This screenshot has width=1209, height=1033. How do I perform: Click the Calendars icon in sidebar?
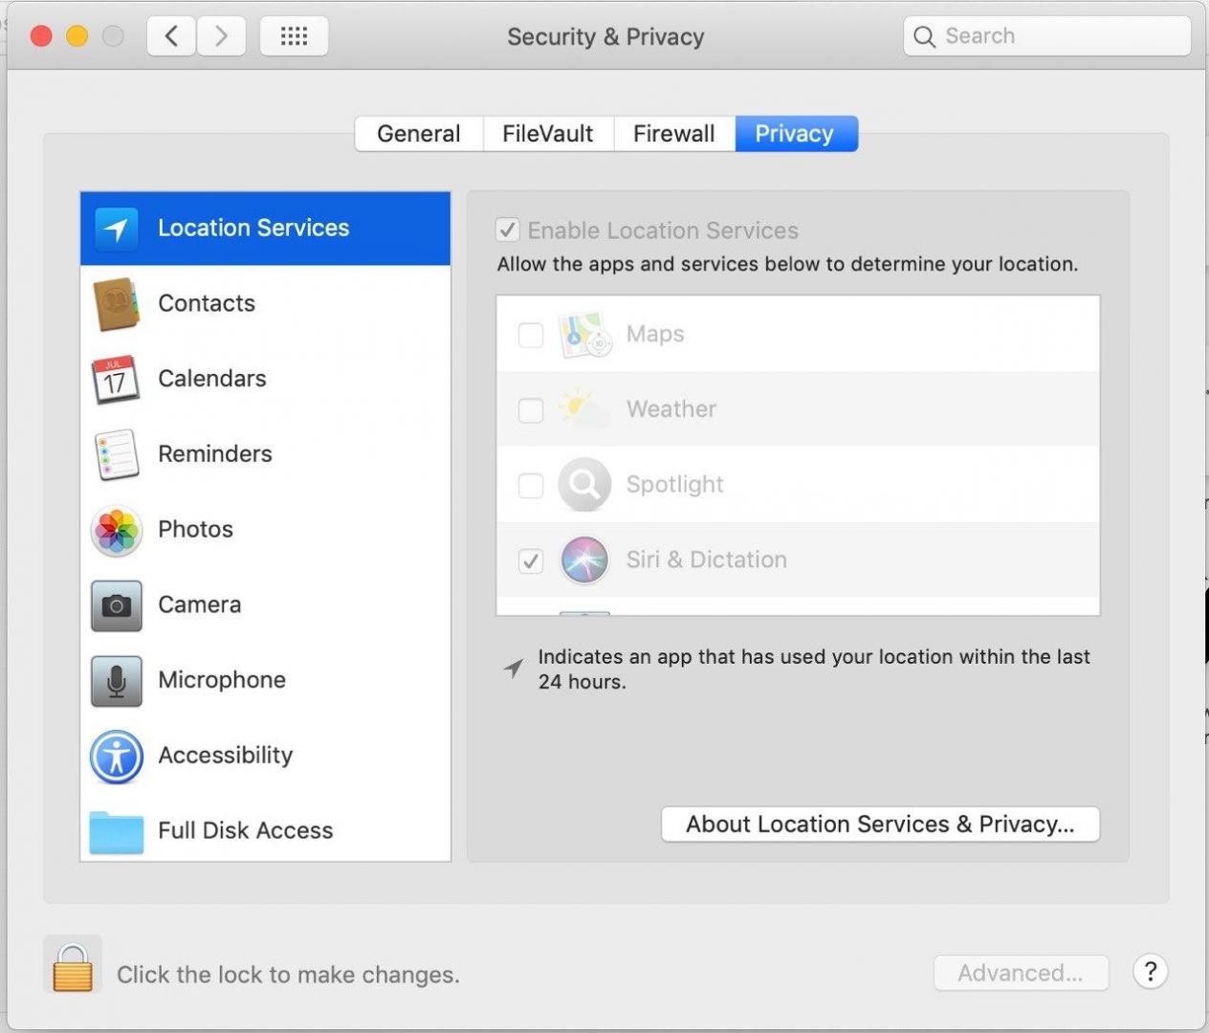[117, 380]
